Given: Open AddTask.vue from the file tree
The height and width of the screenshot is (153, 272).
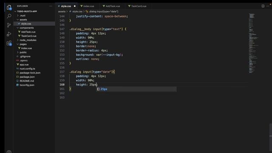Looking at the screenshot, I should pos(28,32).
